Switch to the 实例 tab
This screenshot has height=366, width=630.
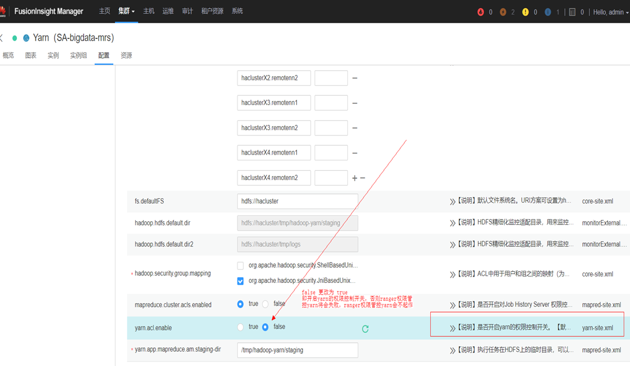click(53, 56)
